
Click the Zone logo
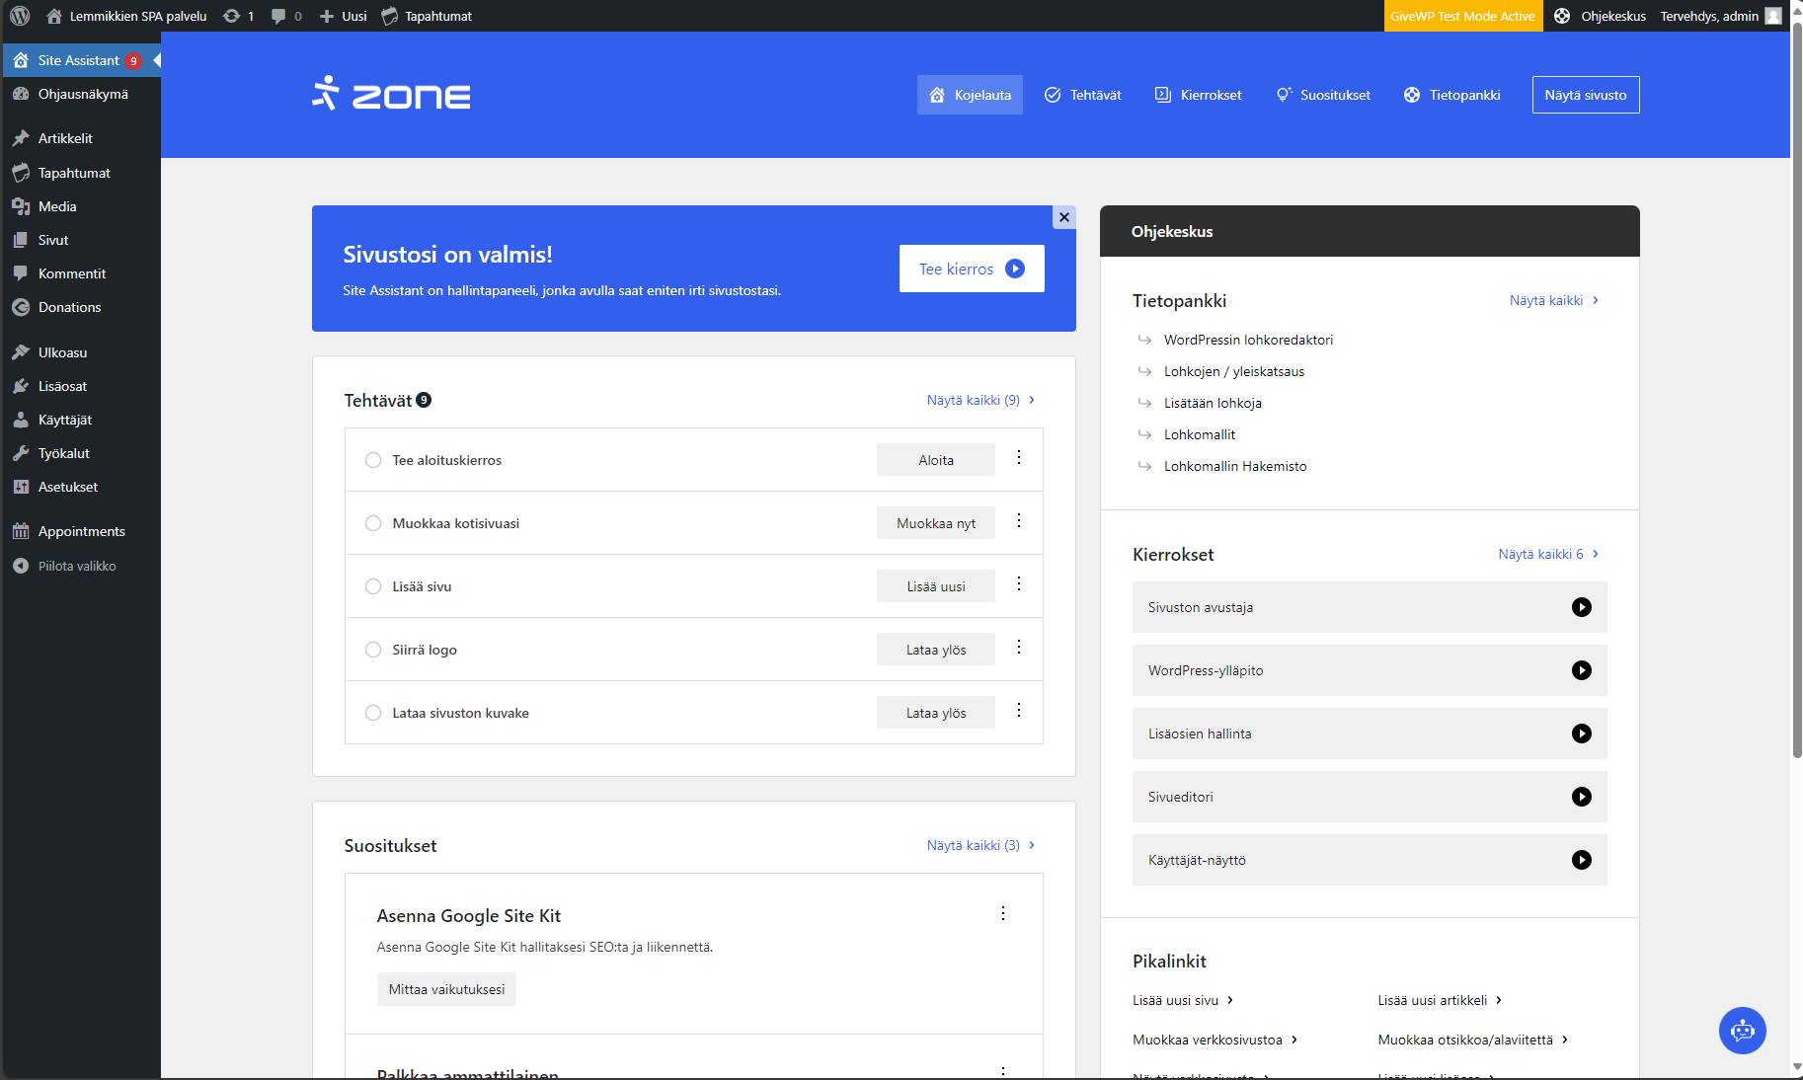point(391,95)
